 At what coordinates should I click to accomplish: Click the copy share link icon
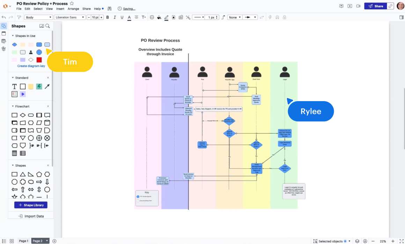coord(390,6)
